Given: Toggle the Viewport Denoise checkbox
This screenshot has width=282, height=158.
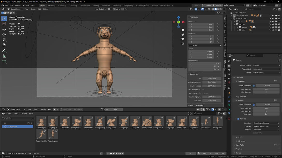Looking at the screenshot, I should click(x=238, y=97).
